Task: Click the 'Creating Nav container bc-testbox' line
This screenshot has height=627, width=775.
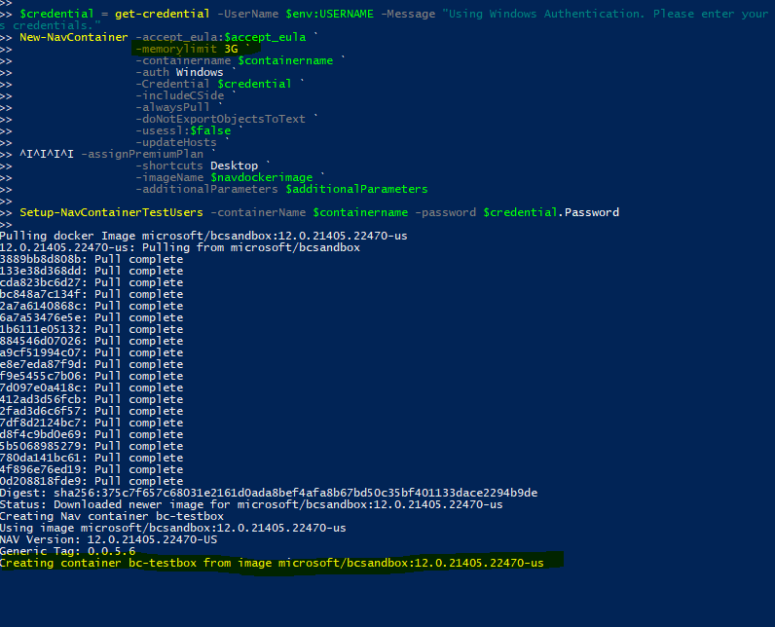Action: pos(112,516)
